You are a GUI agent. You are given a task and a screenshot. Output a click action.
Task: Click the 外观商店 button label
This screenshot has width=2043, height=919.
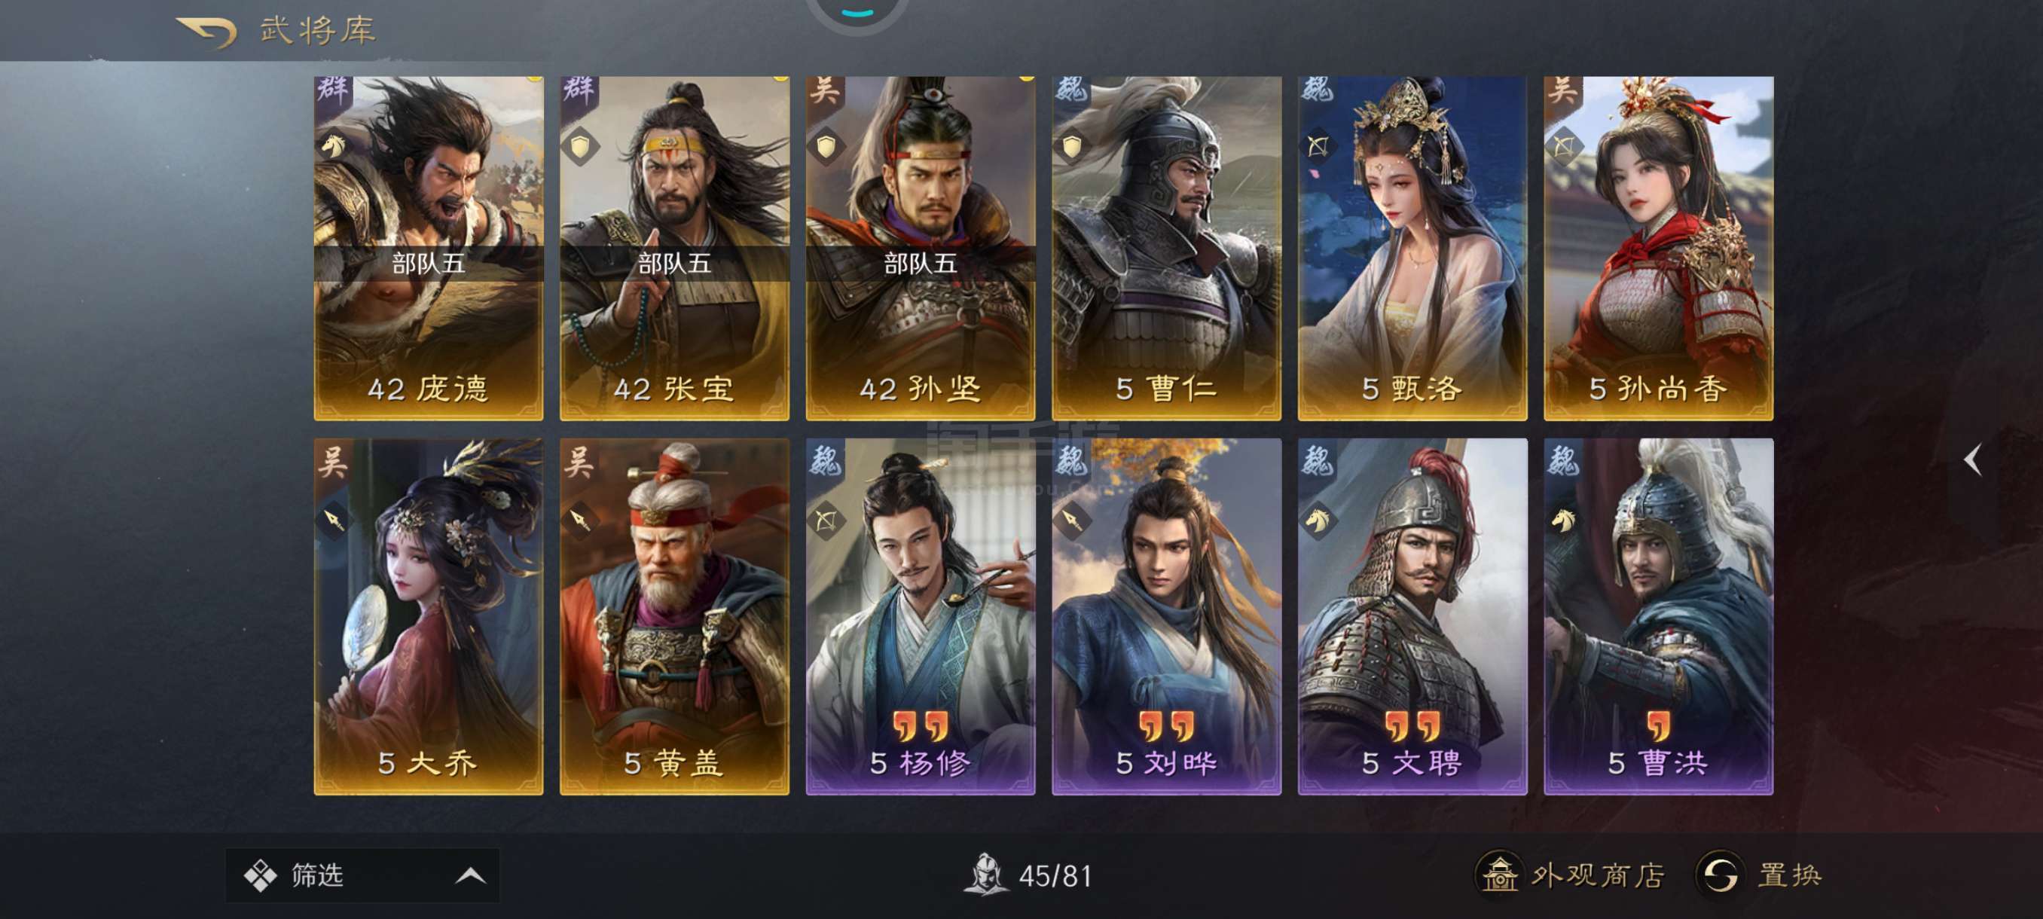coord(1597,875)
